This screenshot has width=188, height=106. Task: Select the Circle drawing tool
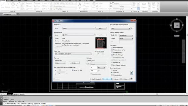(13, 5)
